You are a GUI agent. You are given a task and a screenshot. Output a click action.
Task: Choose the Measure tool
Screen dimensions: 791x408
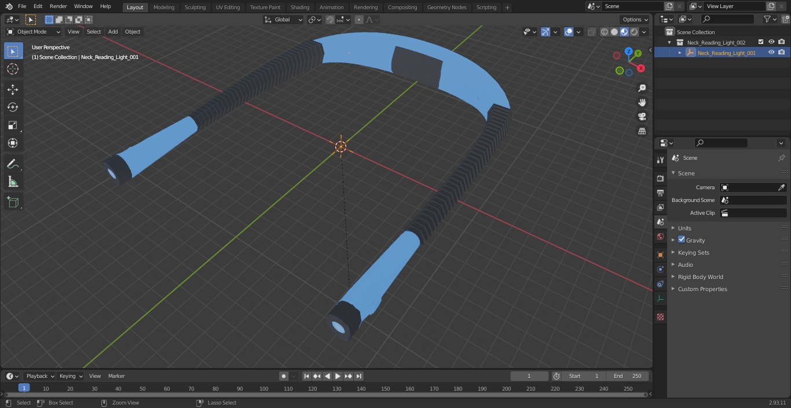(13, 182)
